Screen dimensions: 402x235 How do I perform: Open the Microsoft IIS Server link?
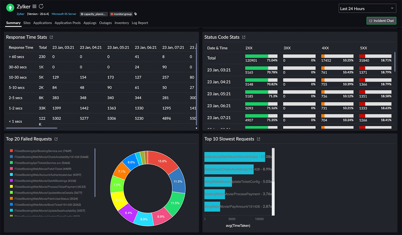point(64,14)
